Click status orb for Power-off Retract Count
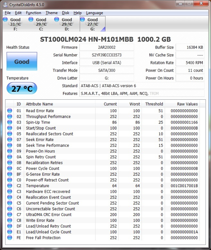The width and height of the screenshot is (211, 250). coord(10,180)
